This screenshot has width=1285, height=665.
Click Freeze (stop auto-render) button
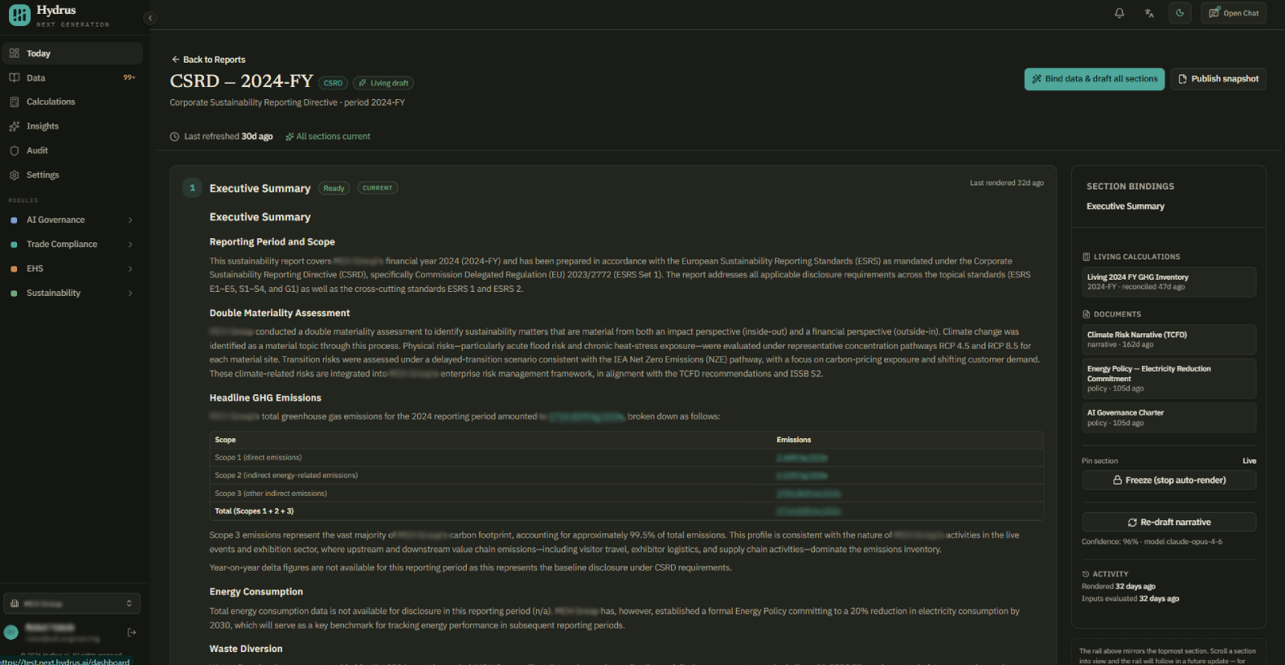coord(1169,480)
